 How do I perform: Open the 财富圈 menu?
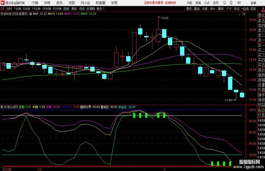[x=100, y=3]
